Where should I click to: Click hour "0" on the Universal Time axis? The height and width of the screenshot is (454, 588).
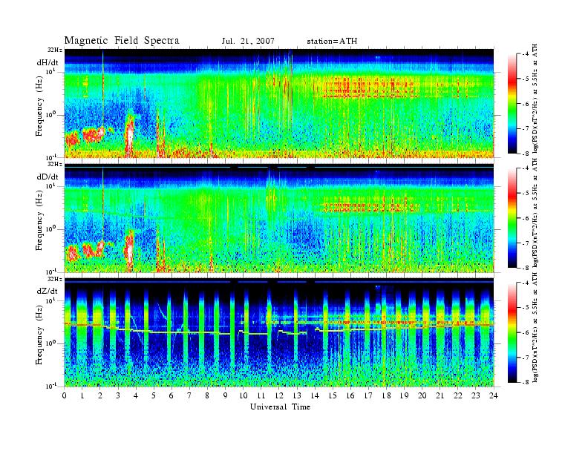click(x=65, y=395)
